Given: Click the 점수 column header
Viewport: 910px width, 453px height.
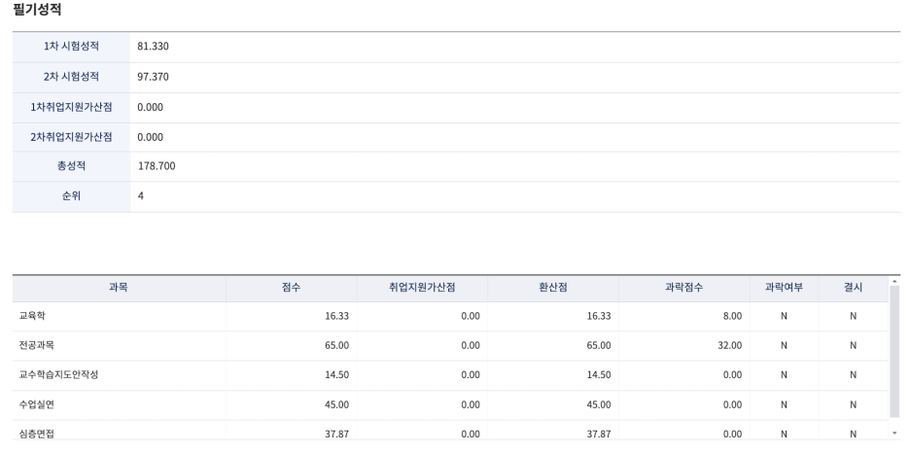Looking at the screenshot, I should pyautogui.click(x=291, y=288).
